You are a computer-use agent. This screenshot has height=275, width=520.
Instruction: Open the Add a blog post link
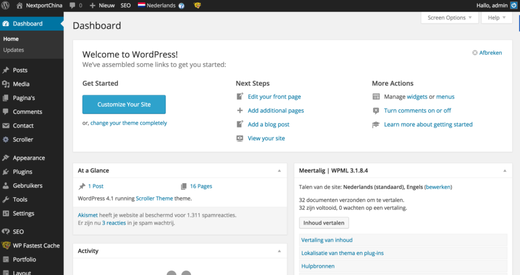pyautogui.click(x=269, y=125)
